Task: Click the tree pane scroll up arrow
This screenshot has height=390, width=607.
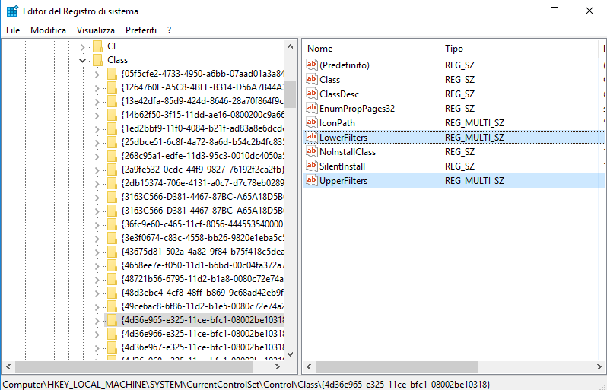Action: tap(291, 47)
